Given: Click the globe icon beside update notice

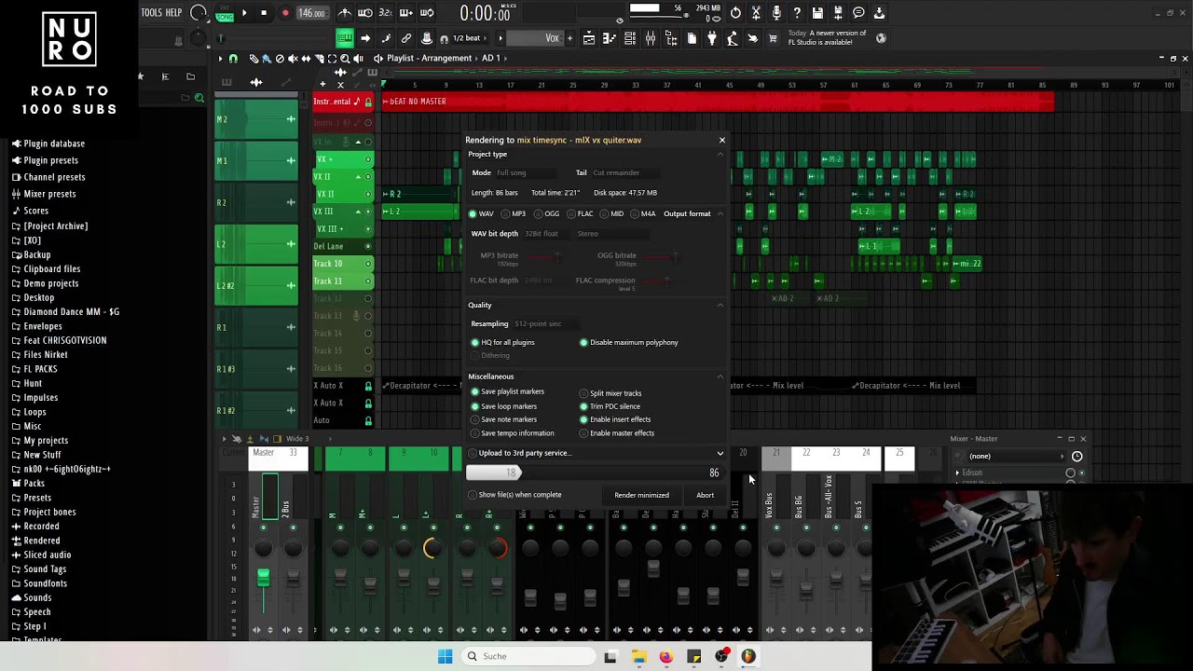Looking at the screenshot, I should [881, 38].
